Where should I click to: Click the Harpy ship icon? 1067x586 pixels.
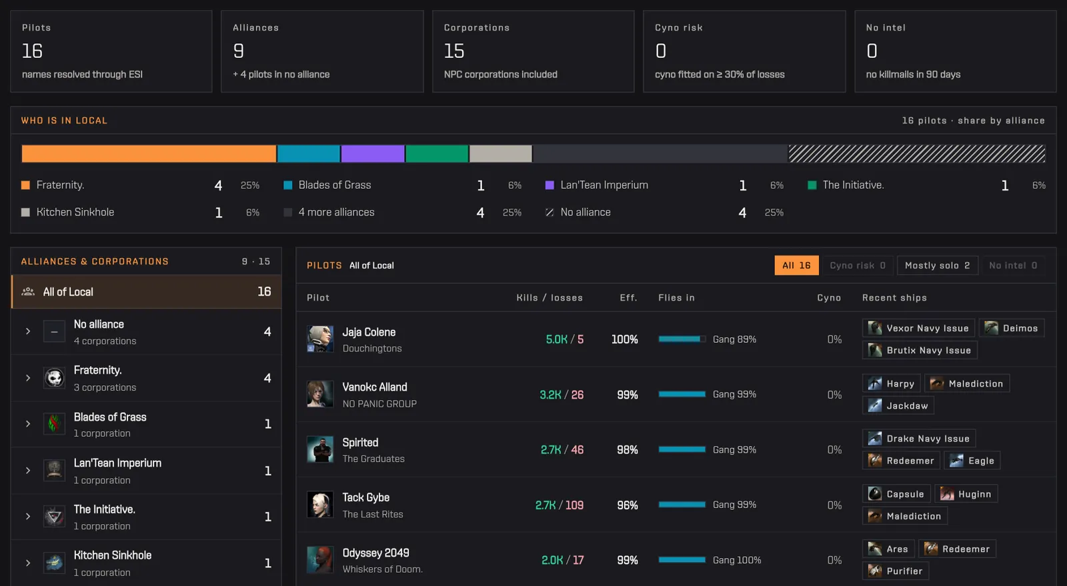tap(875, 383)
